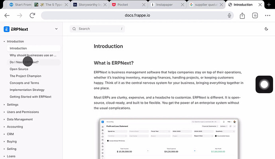
Task: Click the browser forward arrow
Action: coord(20,16)
